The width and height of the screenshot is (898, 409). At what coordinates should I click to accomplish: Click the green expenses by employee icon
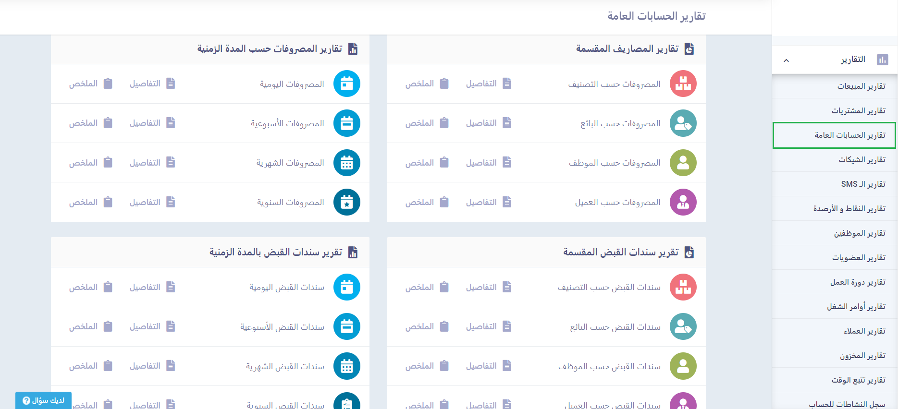[x=683, y=163]
